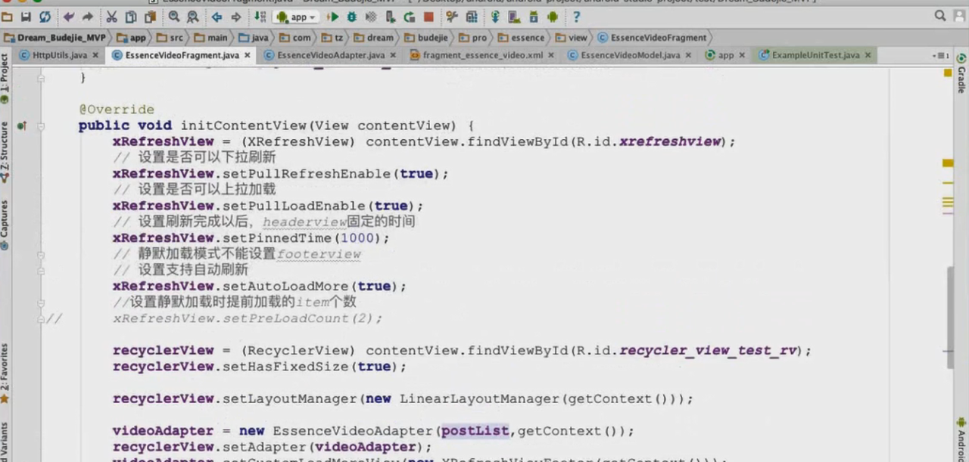
Task: Toggle the Favorites tool window
Action: pos(5,372)
